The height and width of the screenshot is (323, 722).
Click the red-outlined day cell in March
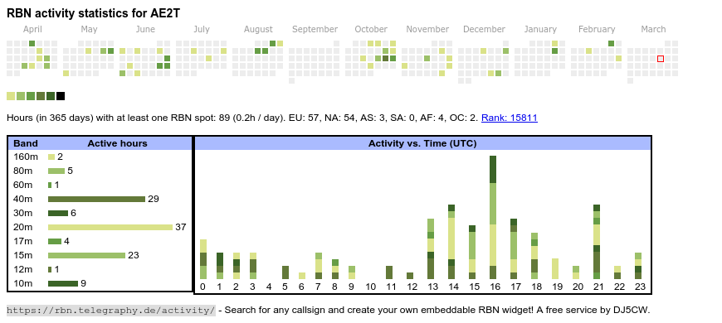coord(661,59)
